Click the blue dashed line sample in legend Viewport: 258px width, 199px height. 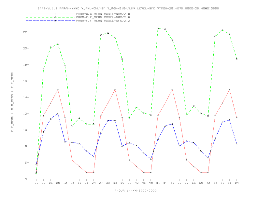tap(50, 21)
